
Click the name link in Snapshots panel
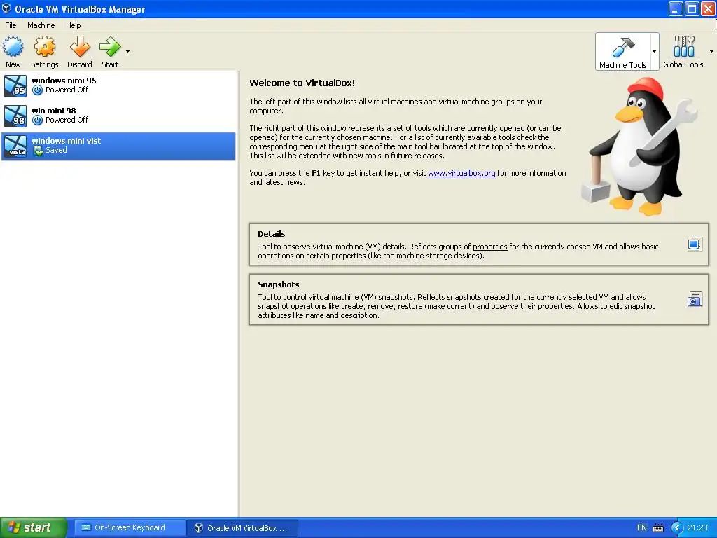click(314, 315)
